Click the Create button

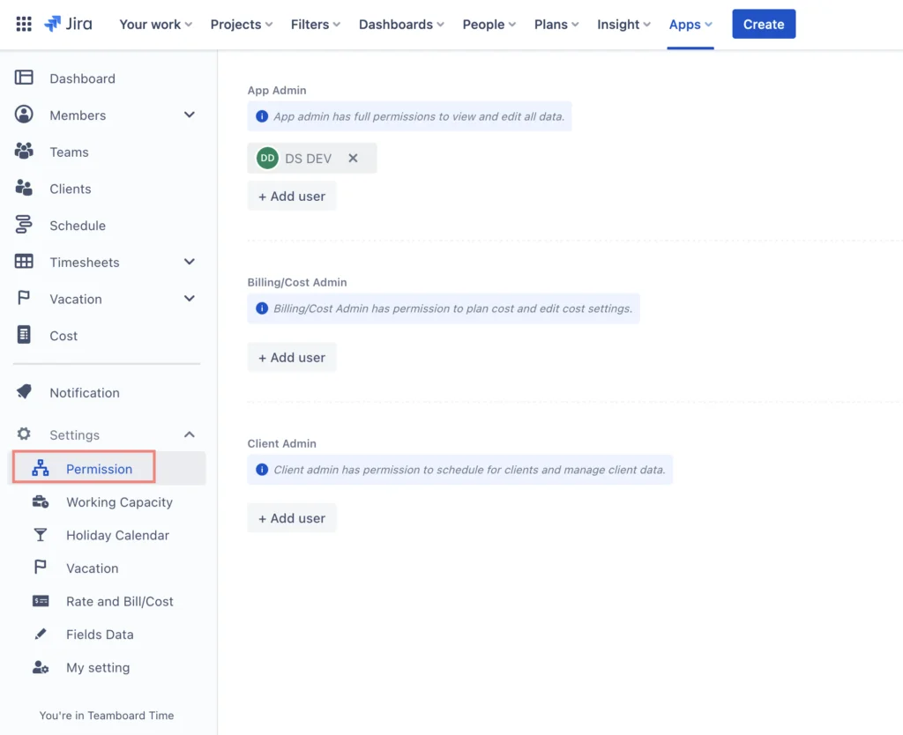[x=764, y=24]
